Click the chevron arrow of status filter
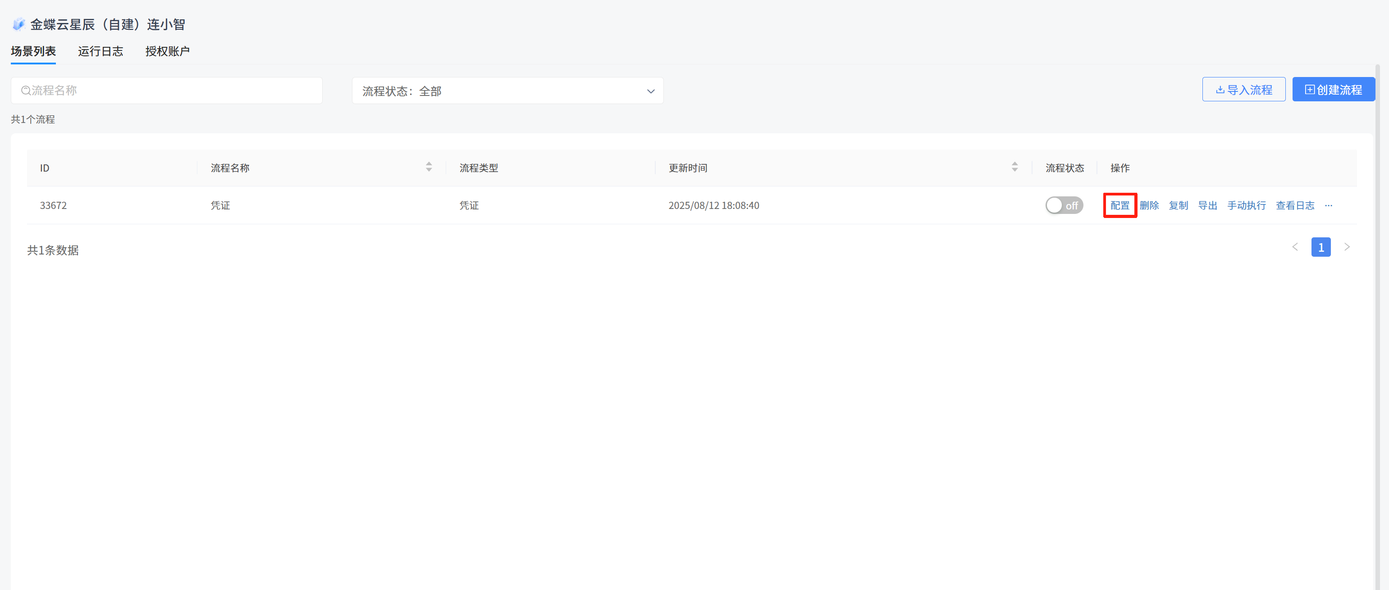This screenshot has height=590, width=1389. pos(650,91)
